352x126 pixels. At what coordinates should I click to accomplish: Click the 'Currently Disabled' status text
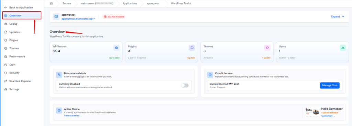point(69,84)
